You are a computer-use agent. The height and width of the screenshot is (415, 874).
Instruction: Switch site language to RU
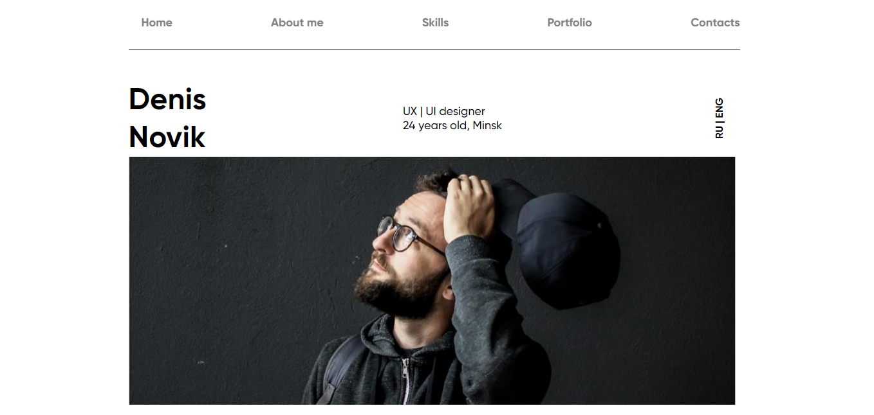(719, 131)
